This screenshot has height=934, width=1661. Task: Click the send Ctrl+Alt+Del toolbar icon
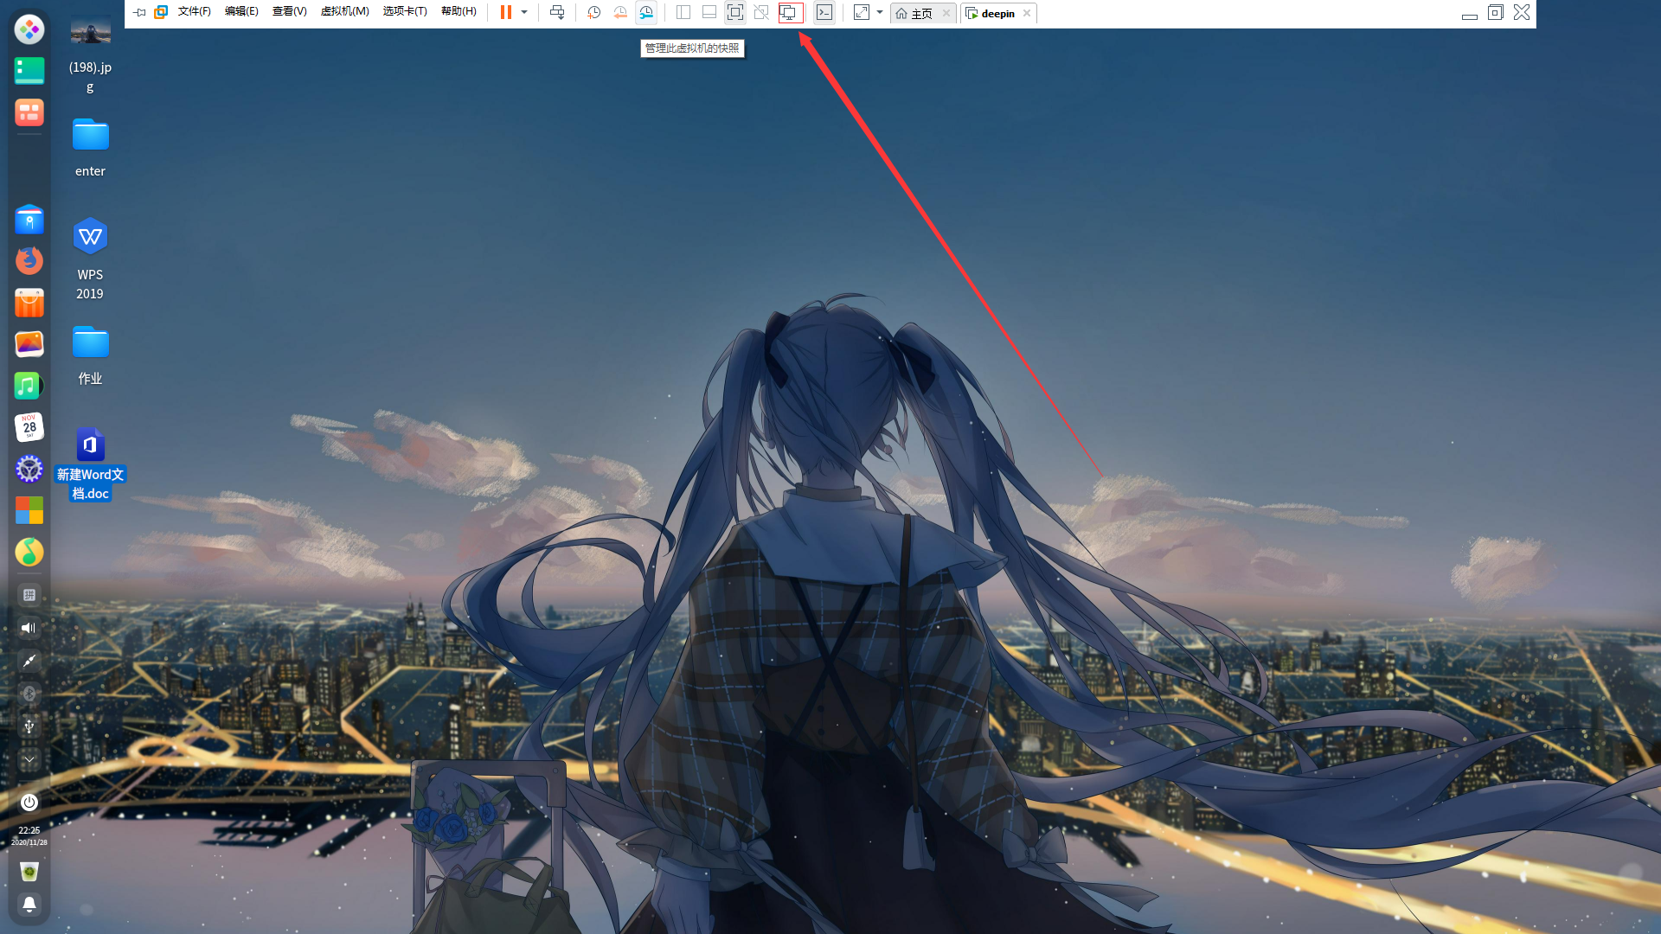pos(557,12)
